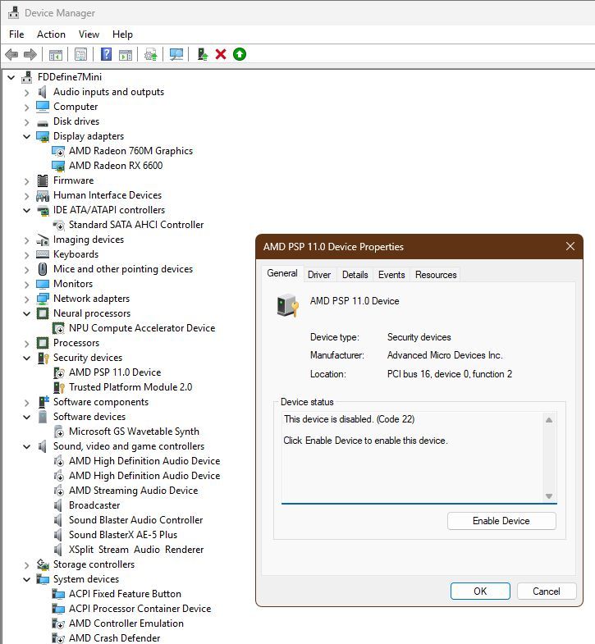
Task: Click the Update driver toolbar icon
Action: (x=202, y=54)
